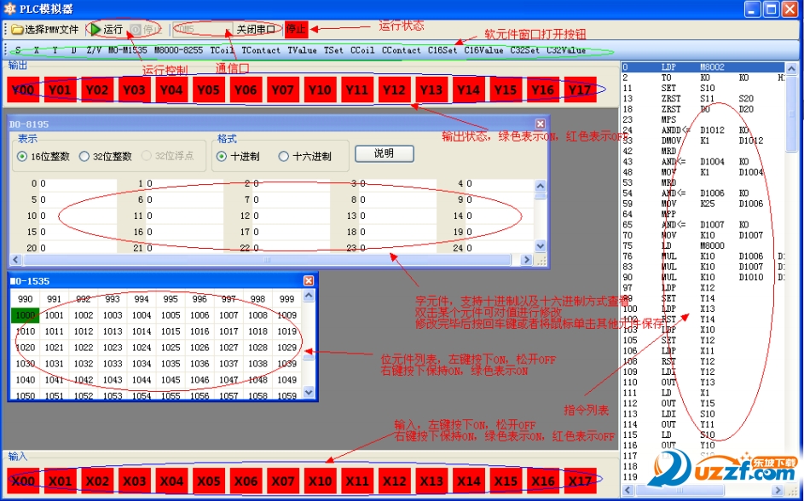Toggle input X00

tap(23, 481)
